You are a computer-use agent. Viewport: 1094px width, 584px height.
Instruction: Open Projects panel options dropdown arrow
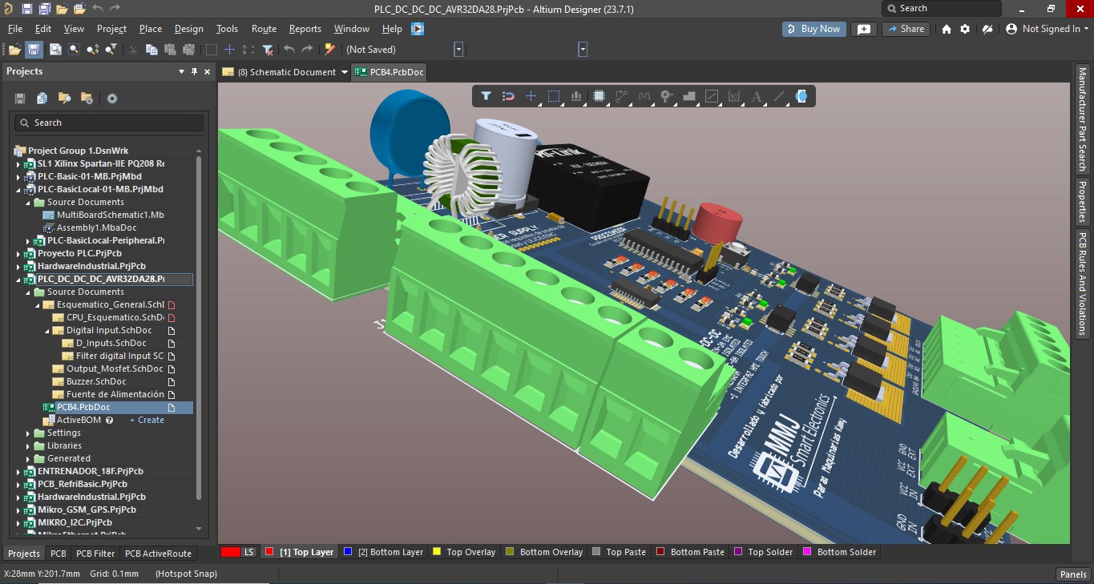click(181, 71)
